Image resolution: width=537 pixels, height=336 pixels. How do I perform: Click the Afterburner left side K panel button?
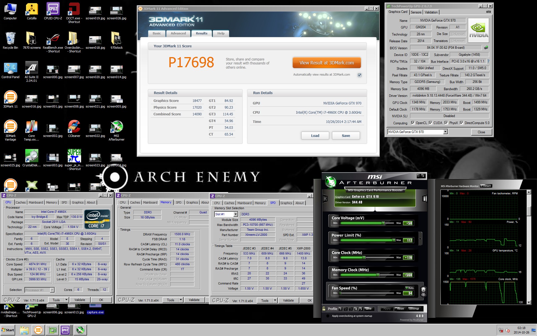[x=325, y=199]
